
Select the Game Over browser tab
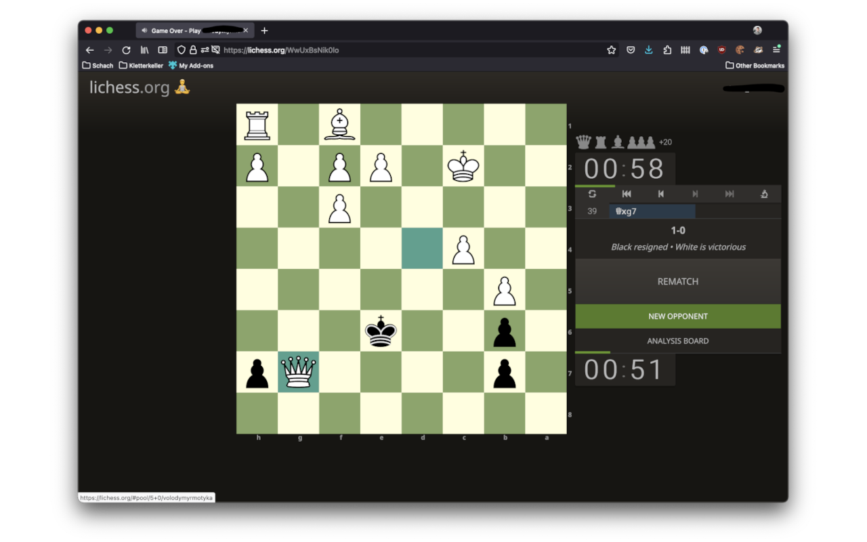point(193,30)
